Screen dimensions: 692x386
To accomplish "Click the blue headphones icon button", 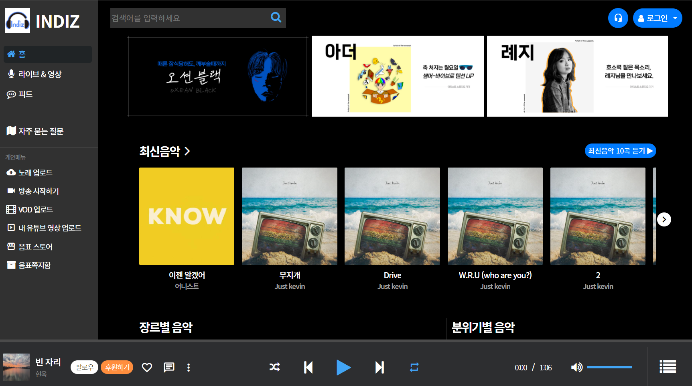I will tap(618, 18).
